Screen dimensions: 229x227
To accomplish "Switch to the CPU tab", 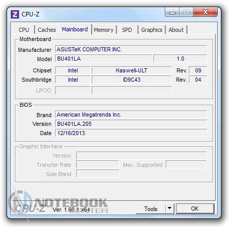I will click(24, 30).
